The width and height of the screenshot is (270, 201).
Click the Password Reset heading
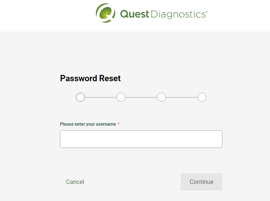(90, 79)
